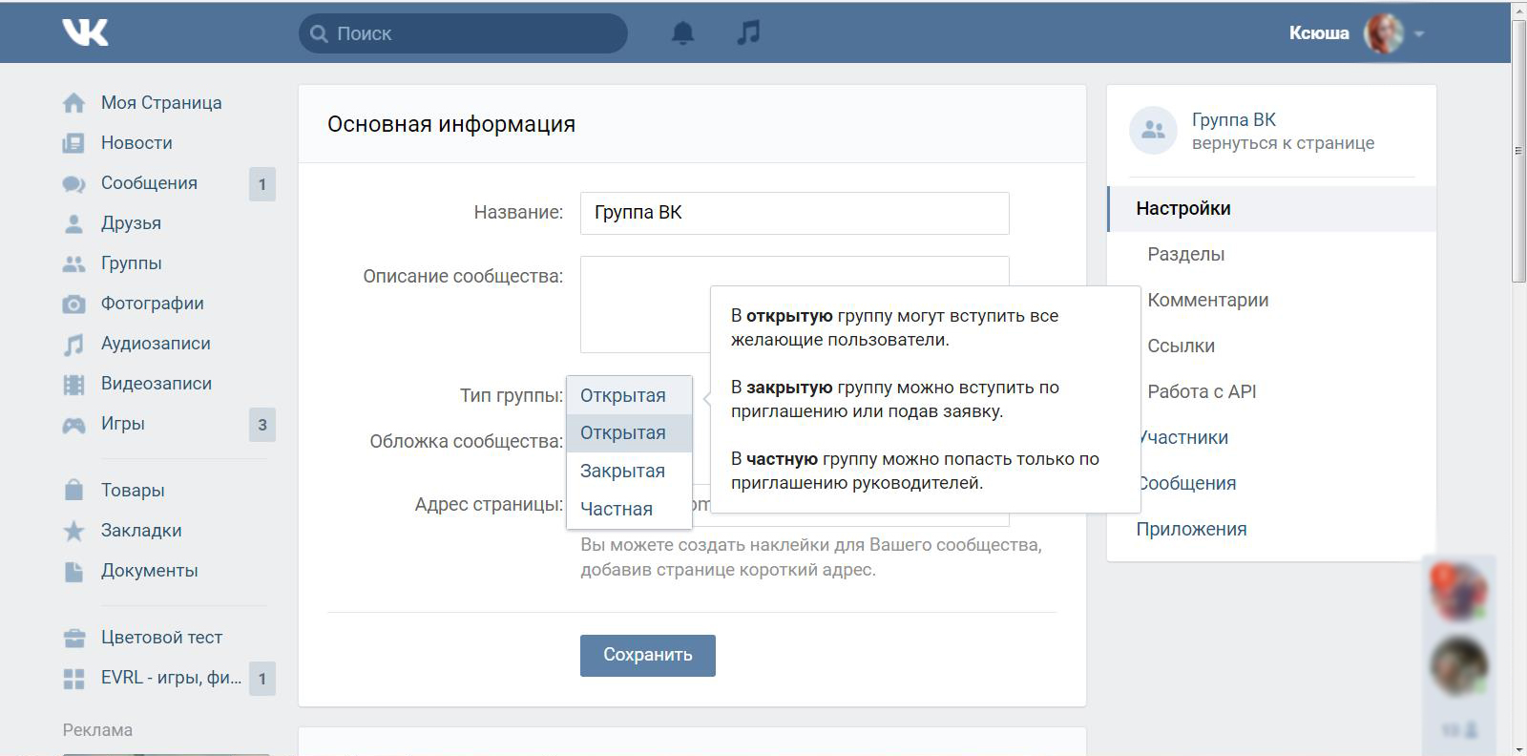Click the counter 3 beside Игры
This screenshot has width=1527, height=756.
[x=262, y=425]
